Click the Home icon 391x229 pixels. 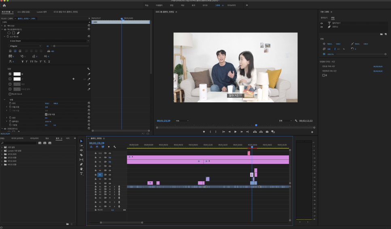click(x=4, y=6)
